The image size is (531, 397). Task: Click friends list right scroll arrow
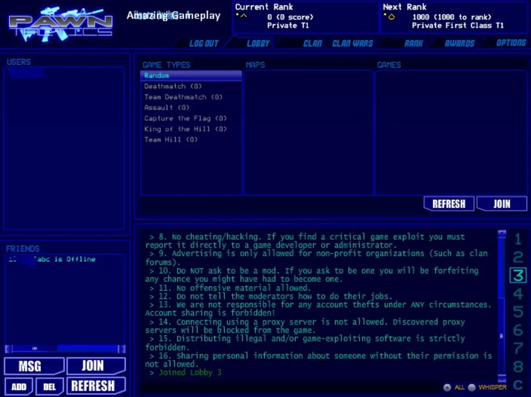[121, 348]
